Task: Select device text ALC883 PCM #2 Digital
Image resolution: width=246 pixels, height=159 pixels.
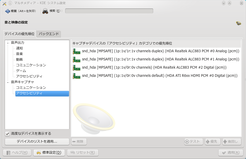Action: (x=154, y=68)
